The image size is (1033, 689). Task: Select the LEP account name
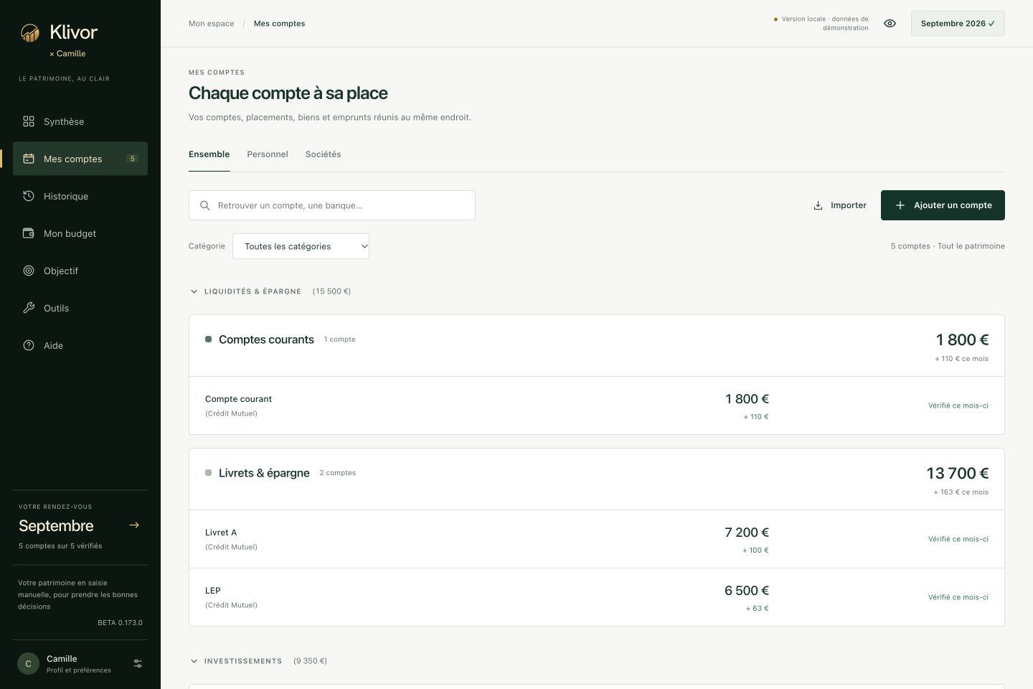(x=213, y=591)
